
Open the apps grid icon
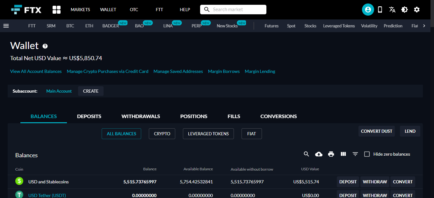click(x=56, y=10)
